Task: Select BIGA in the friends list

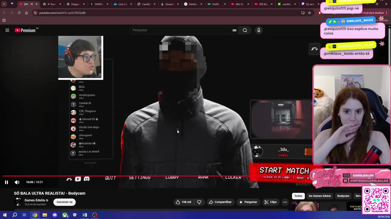Action: [82, 88]
